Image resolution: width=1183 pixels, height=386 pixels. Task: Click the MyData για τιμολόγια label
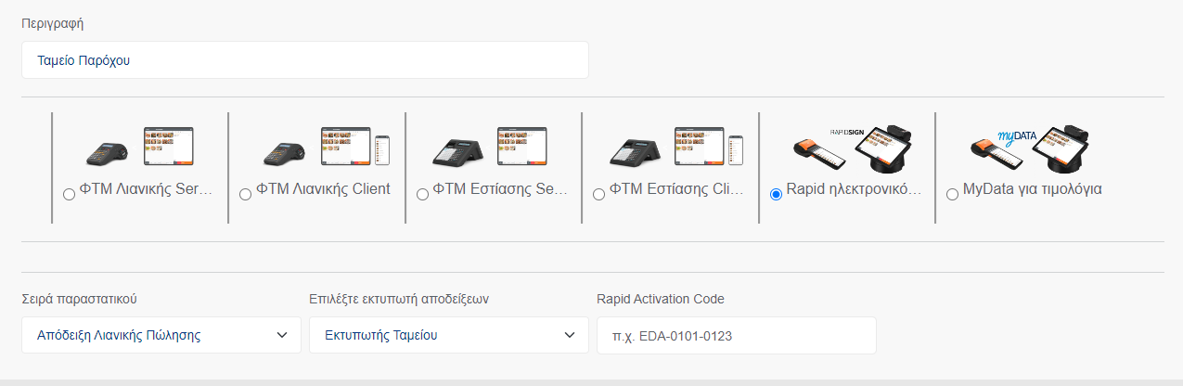pyautogui.click(x=1032, y=189)
